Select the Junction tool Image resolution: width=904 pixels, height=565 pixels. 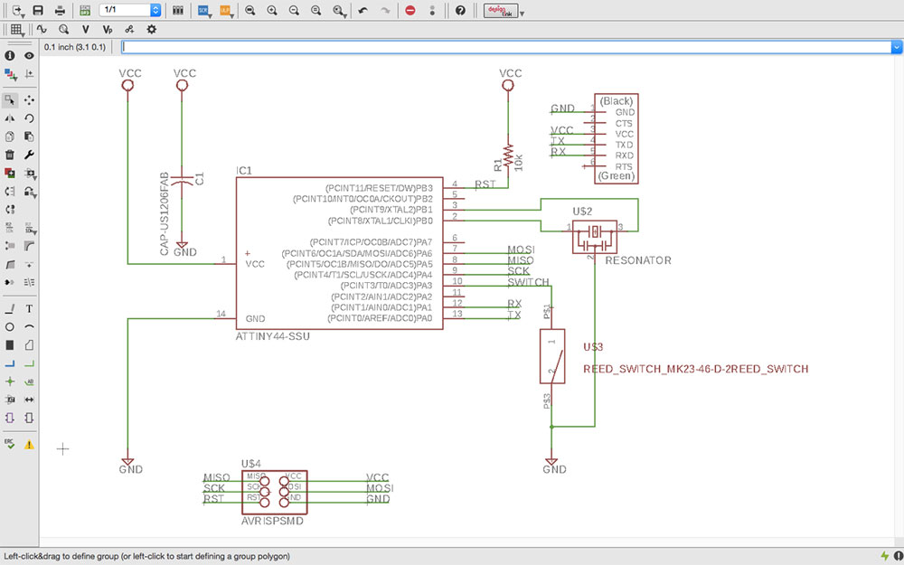(10, 381)
